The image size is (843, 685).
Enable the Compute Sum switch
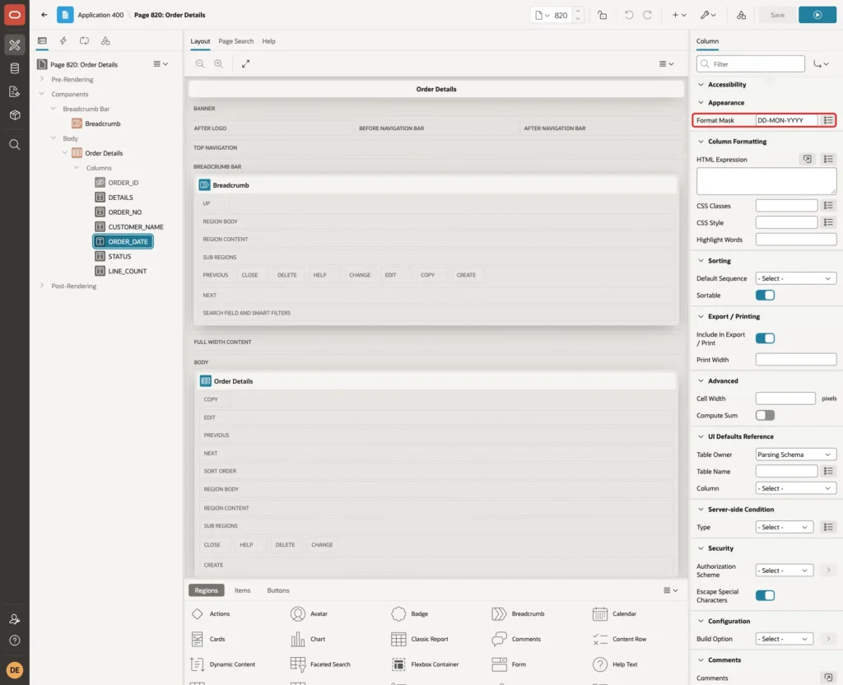[x=765, y=415]
